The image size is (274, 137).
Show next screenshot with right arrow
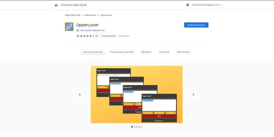point(193,95)
